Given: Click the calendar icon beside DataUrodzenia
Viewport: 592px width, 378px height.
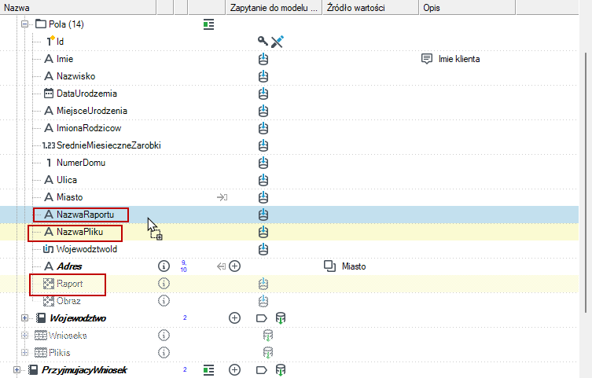Looking at the screenshot, I should pyautogui.click(x=49, y=94).
